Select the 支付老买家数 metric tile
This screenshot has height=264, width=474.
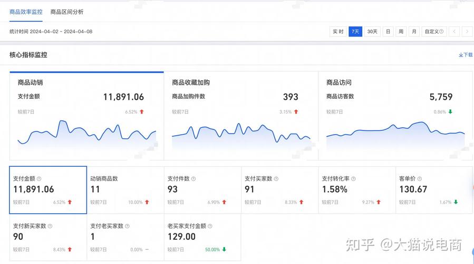tap(125, 238)
